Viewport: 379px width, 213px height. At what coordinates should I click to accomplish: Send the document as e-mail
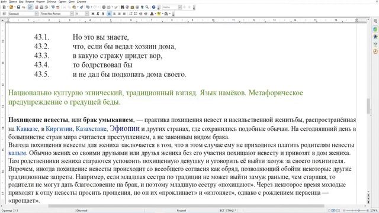24,7
